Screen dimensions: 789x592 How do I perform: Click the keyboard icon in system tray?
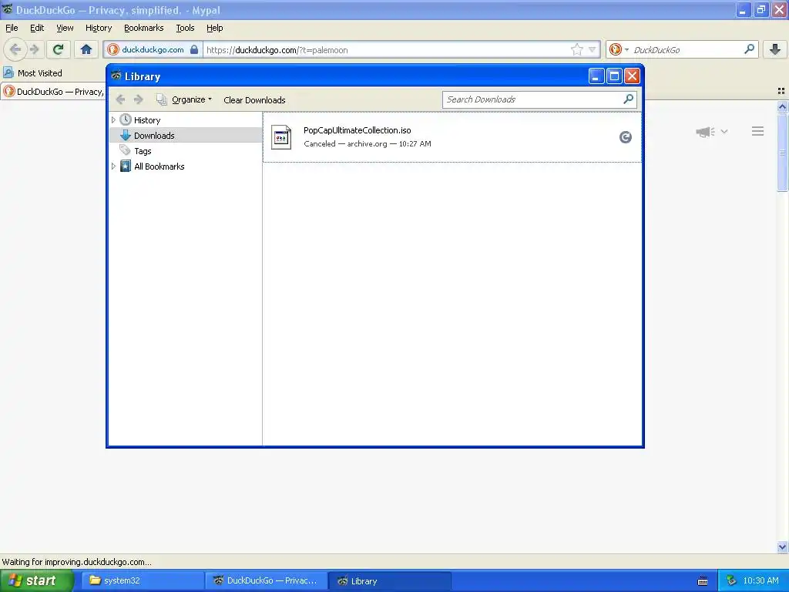(703, 581)
